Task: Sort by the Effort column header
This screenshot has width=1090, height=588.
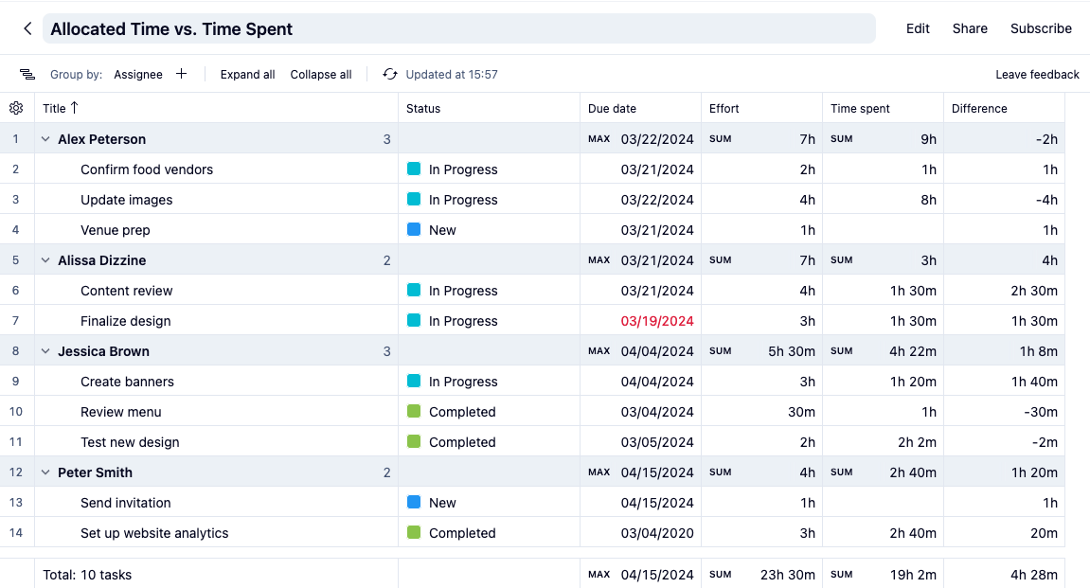Action: coord(724,109)
